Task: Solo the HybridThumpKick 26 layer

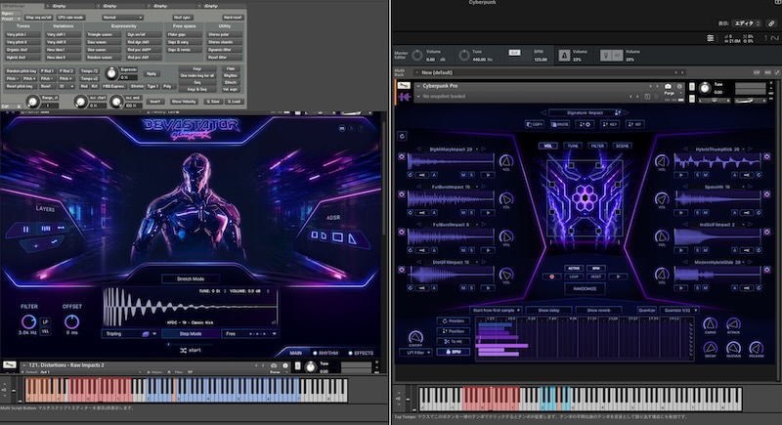Action: (x=697, y=175)
